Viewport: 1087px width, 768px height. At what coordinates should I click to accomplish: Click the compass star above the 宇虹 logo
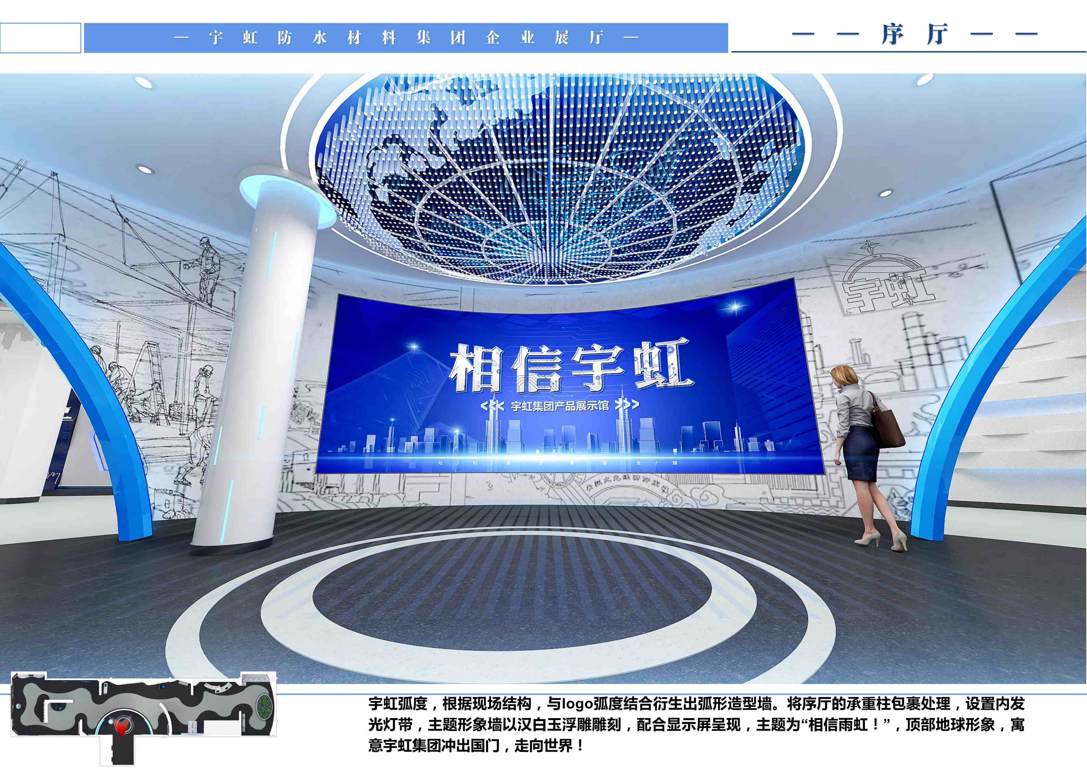870,246
